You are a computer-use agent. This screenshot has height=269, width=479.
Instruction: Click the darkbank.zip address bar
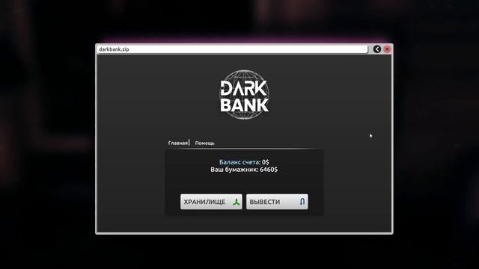(x=233, y=49)
